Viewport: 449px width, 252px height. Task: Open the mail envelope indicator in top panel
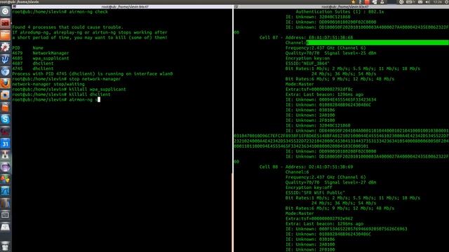click(x=420, y=2)
